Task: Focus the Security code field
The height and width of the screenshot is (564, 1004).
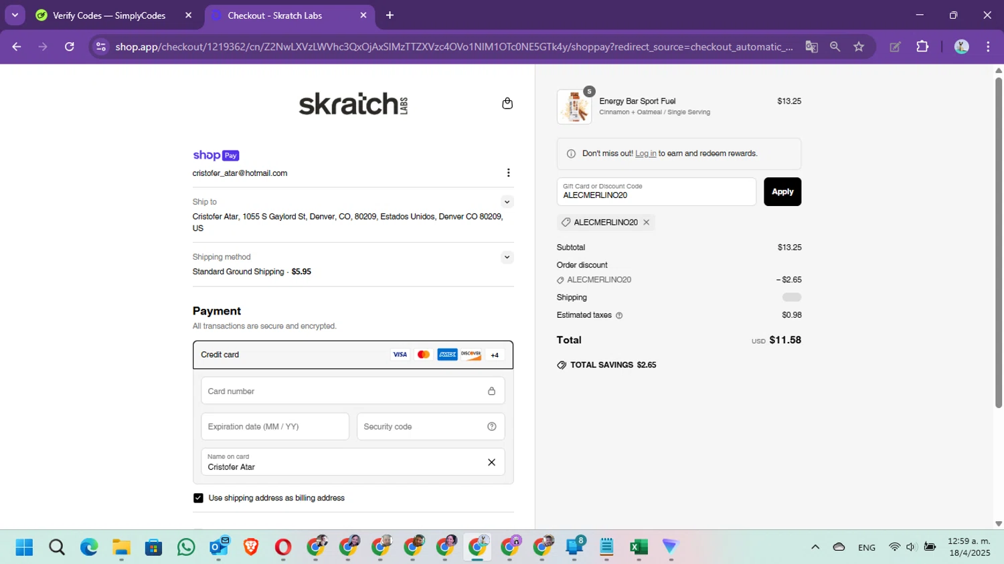Action: [x=430, y=426]
